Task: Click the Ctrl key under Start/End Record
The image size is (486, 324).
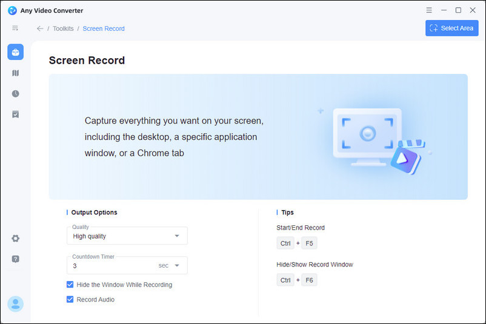Action: pos(285,243)
